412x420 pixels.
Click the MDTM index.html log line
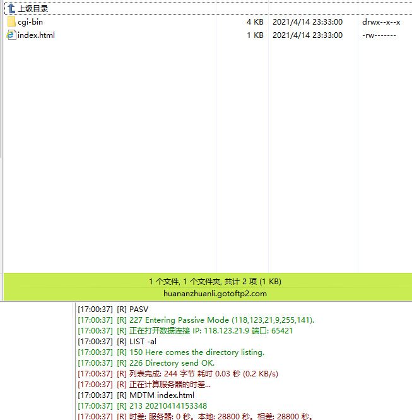136,395
